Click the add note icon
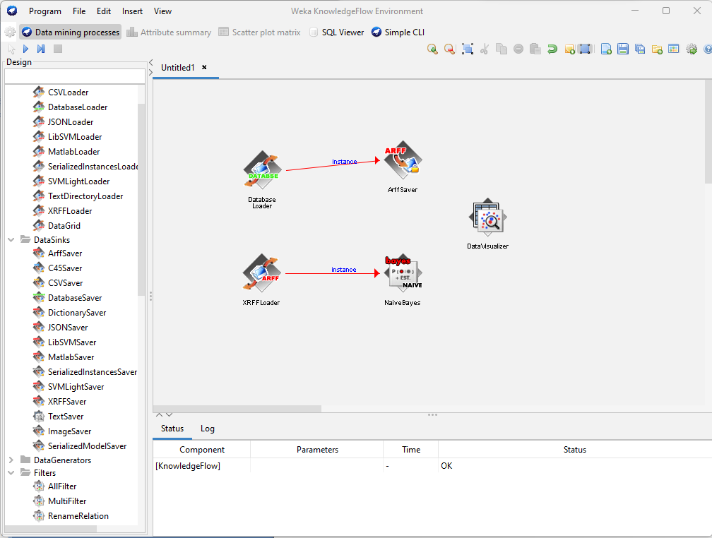 569,49
